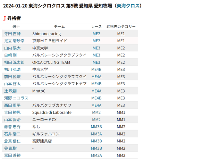This screenshot has height=160, width=220.
Task: Open rider 西田 周平 profile link
Action: 12,105
